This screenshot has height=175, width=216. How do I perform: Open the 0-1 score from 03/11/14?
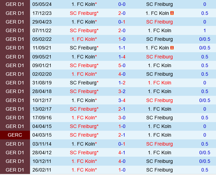point(122,144)
